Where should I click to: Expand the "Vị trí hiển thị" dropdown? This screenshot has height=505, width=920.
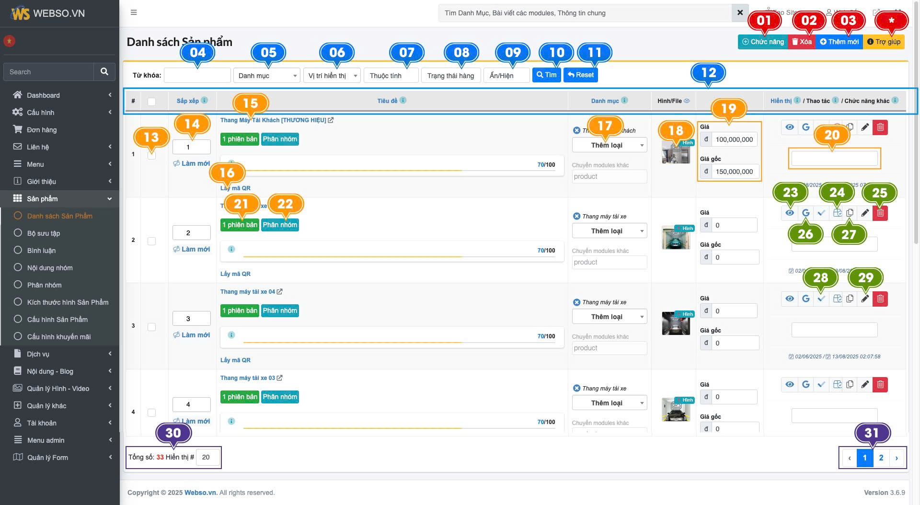(332, 76)
